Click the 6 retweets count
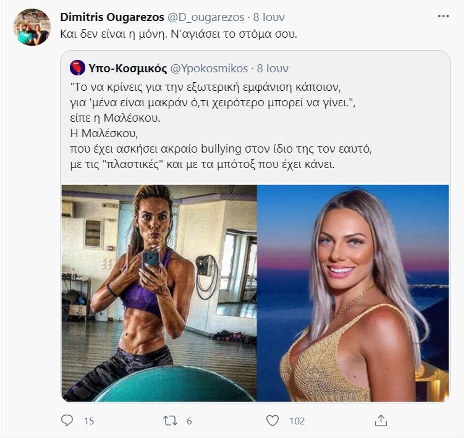Image resolution: width=466 pixels, height=438 pixels. [x=189, y=421]
